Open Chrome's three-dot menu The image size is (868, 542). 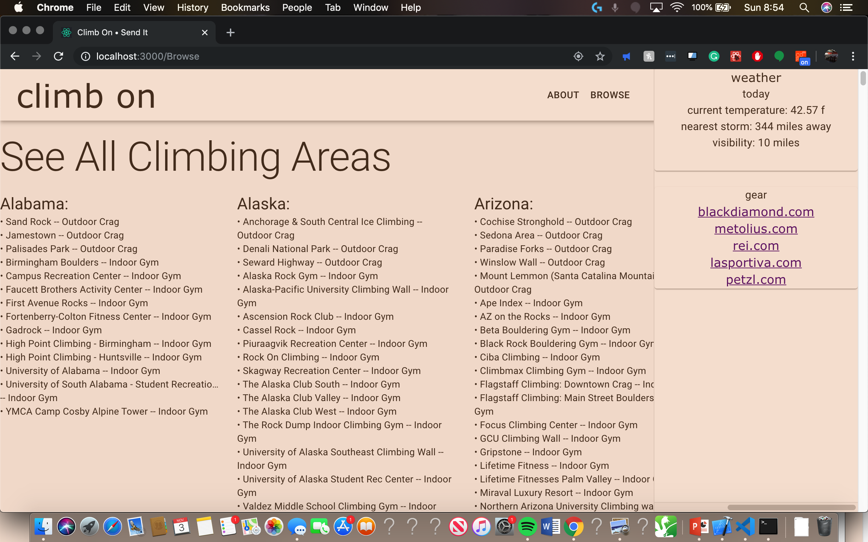[x=853, y=56]
